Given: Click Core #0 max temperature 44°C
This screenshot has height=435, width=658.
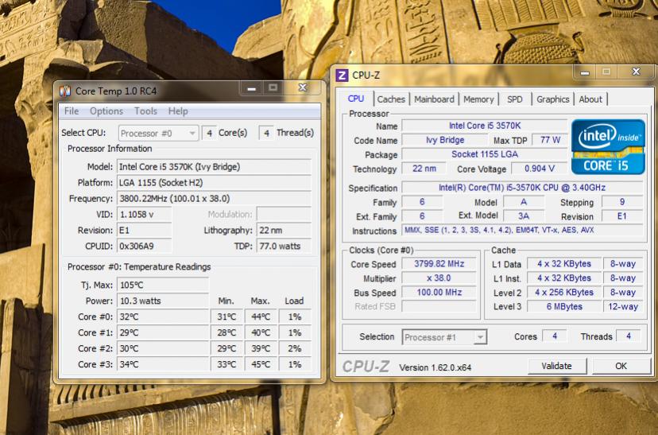Looking at the screenshot, I should (x=261, y=317).
